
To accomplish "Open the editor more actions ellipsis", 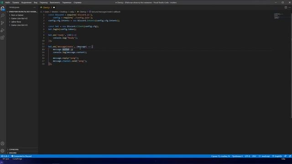I will (x=290, y=7).
